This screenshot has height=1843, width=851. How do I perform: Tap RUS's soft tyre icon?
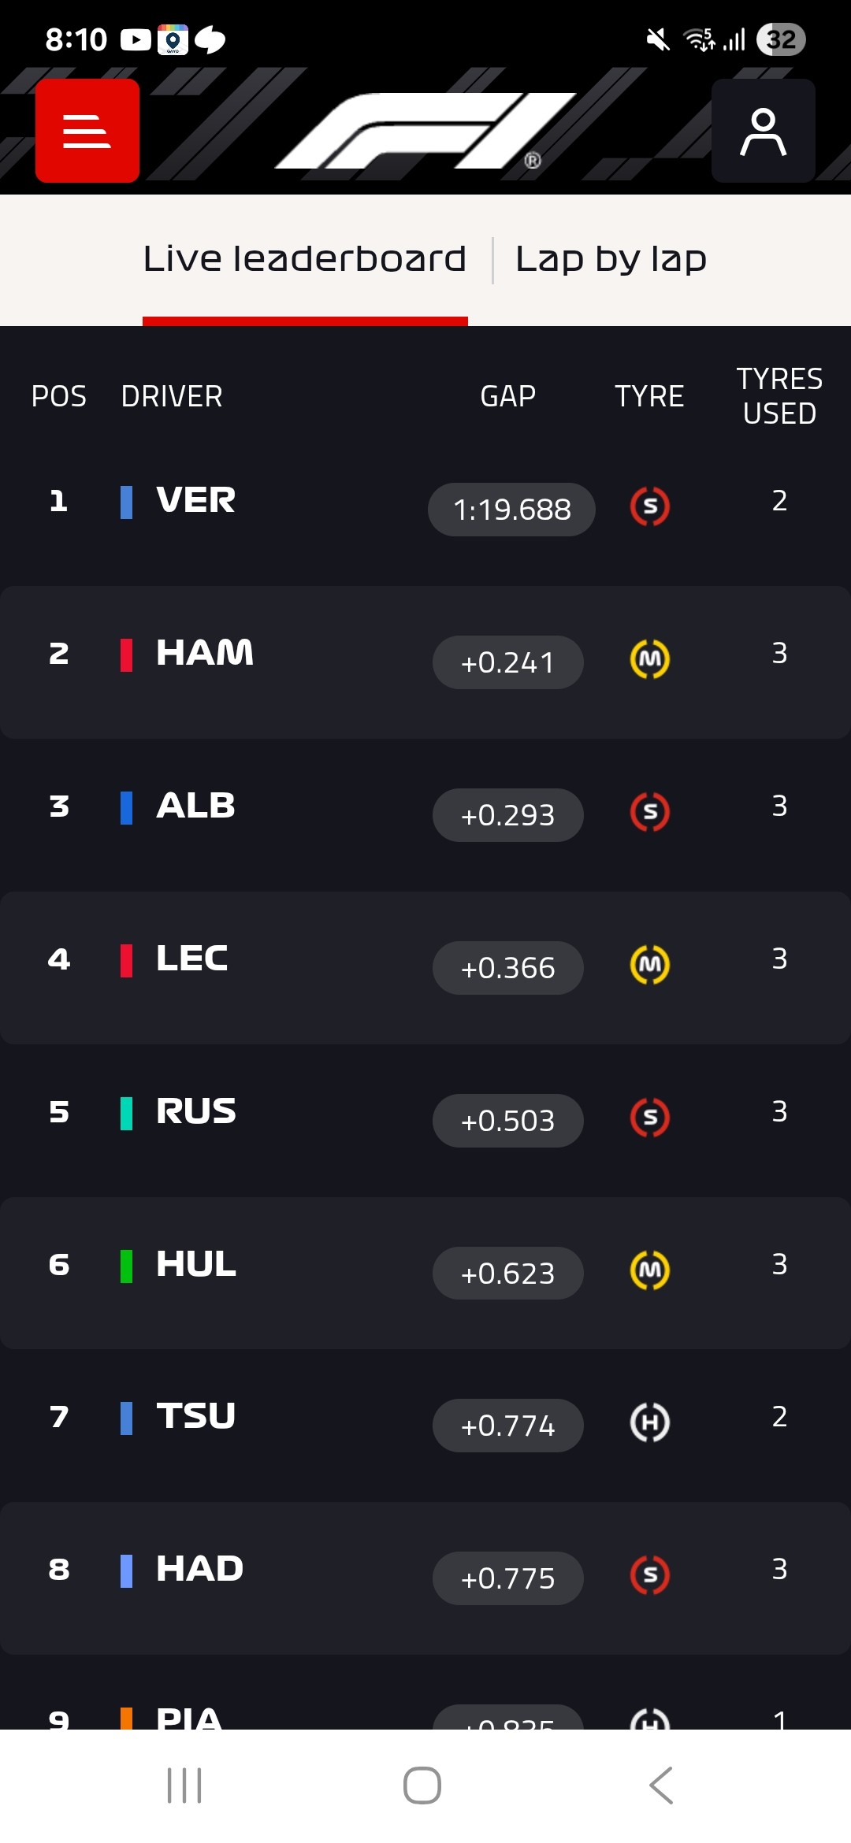pos(650,1118)
